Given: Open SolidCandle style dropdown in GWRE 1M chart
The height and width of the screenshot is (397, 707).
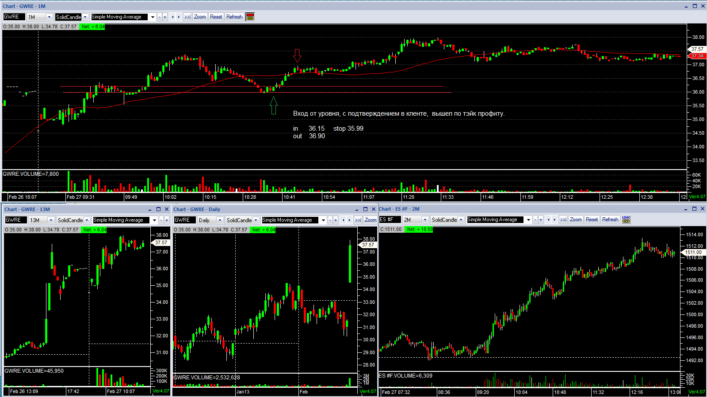Looking at the screenshot, I should click(85, 17).
